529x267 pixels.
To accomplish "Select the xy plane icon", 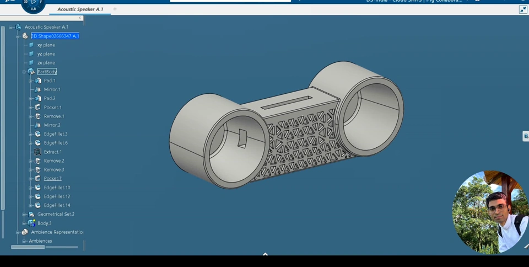I will (31, 45).
